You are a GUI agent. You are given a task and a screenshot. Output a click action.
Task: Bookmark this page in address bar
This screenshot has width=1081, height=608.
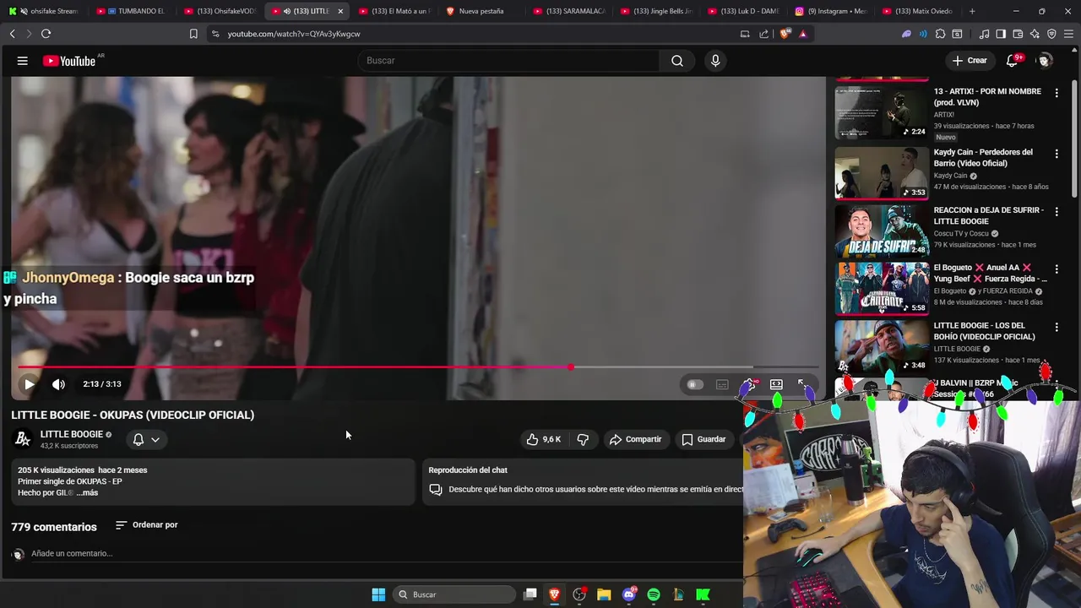click(x=193, y=34)
